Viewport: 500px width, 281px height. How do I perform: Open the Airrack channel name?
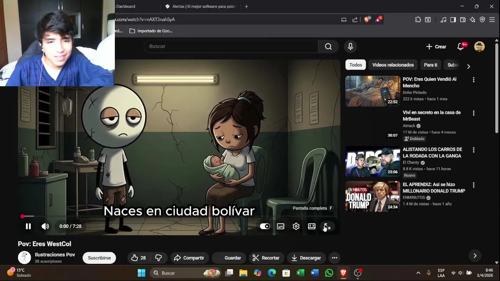point(409,126)
